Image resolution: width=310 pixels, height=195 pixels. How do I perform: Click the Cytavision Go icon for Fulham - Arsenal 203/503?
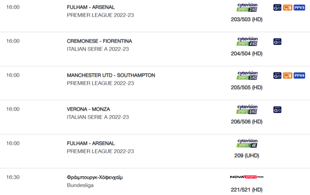coord(277,8)
